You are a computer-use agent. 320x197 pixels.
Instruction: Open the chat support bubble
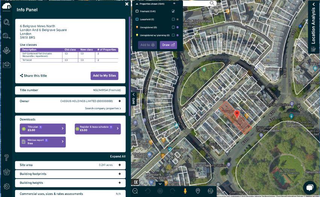tap(309, 188)
